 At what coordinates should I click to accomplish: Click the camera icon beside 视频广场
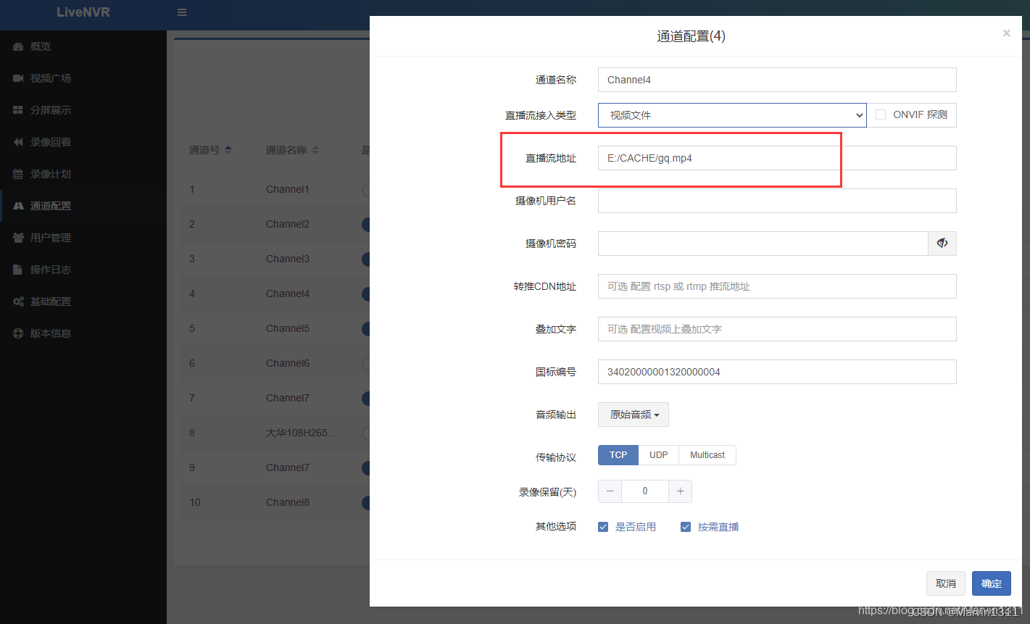tap(18, 78)
